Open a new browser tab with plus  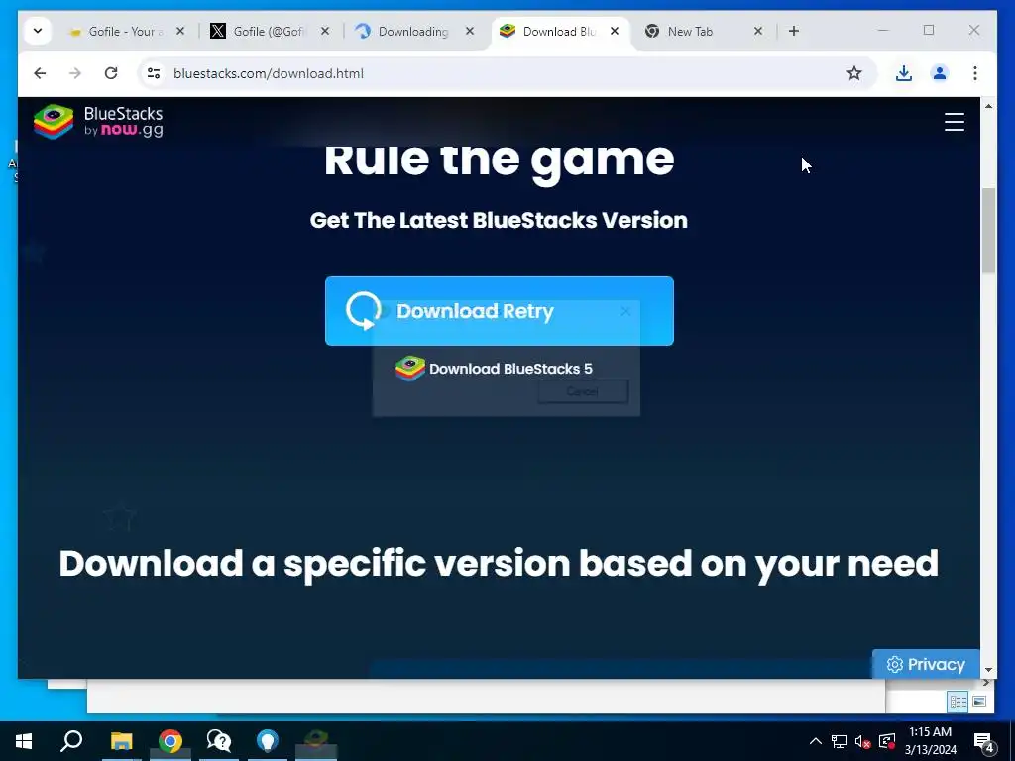click(x=794, y=31)
